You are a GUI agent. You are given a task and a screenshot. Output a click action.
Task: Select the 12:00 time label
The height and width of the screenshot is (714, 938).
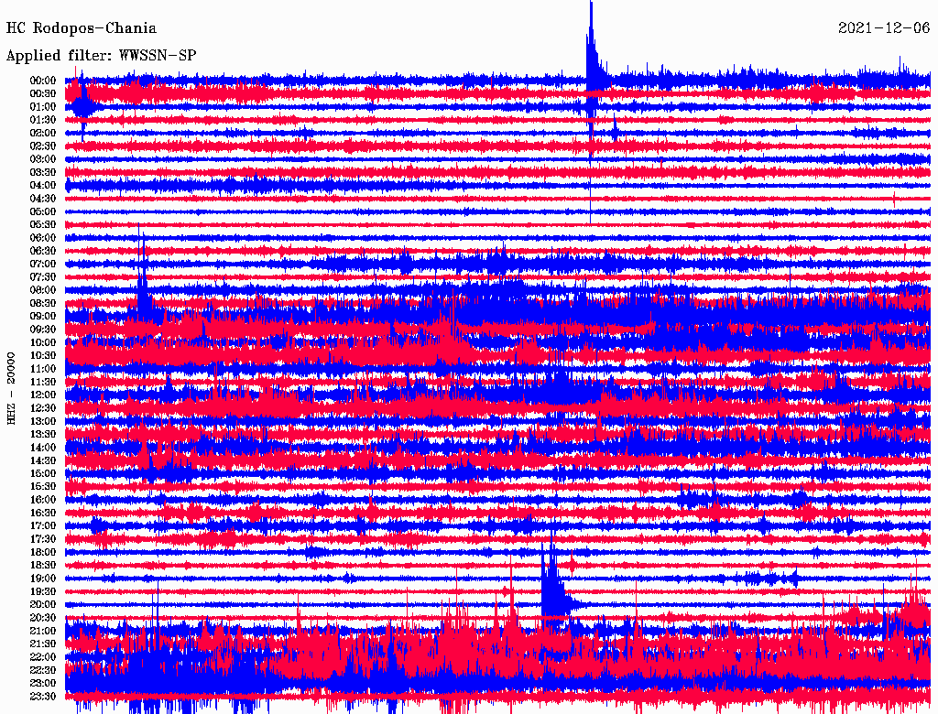point(43,395)
